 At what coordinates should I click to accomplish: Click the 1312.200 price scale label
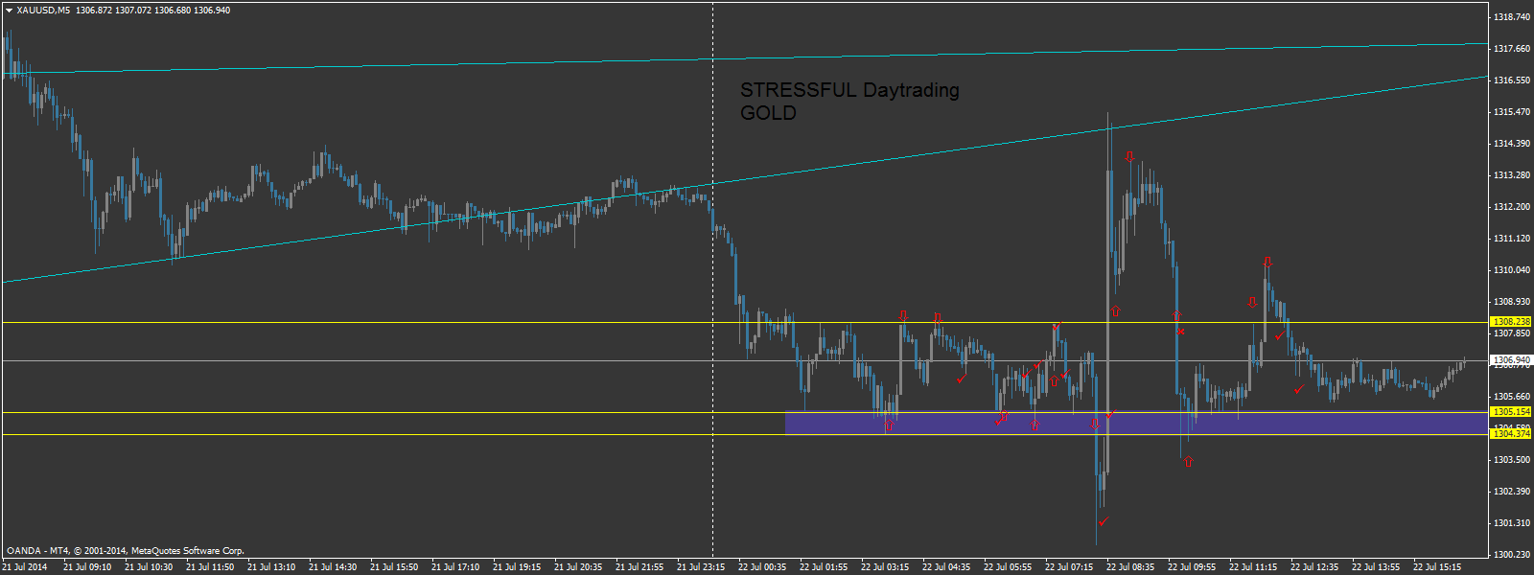coord(1512,207)
